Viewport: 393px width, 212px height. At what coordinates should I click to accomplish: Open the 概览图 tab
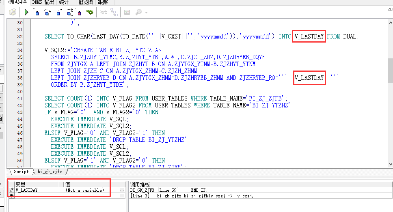click(x=86, y=2)
